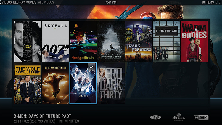Click the H.264 codec badge
The height and width of the screenshot is (125, 222).
tap(201, 118)
